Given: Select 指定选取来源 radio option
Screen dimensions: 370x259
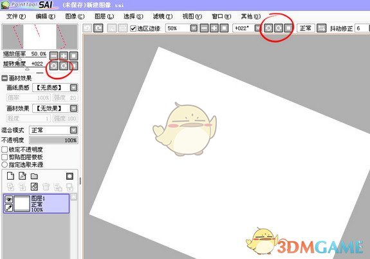Looking at the screenshot, I should click(x=5, y=164).
